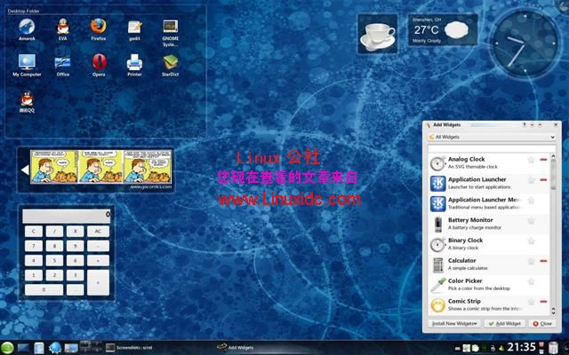This screenshot has height=355, width=569.
Task: Select the Application Launcher widget row
Action: pos(488,184)
